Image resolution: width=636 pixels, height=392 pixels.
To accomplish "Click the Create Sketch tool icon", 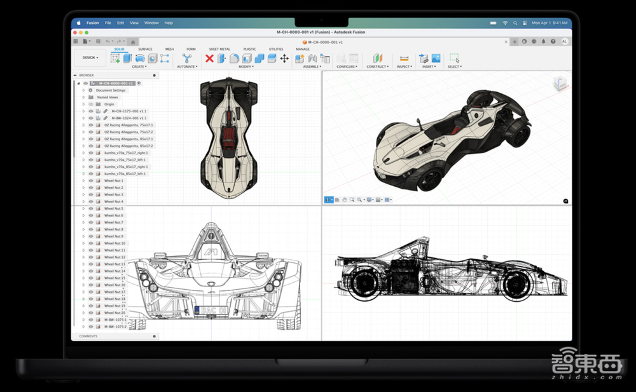I will pyautogui.click(x=115, y=58).
